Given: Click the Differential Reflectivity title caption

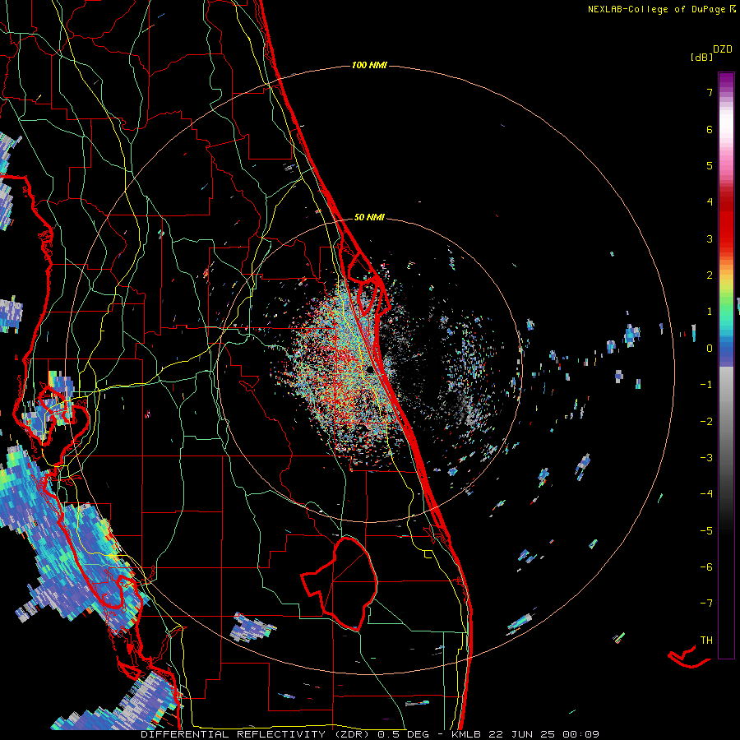Looking at the screenshot, I should (x=370, y=734).
